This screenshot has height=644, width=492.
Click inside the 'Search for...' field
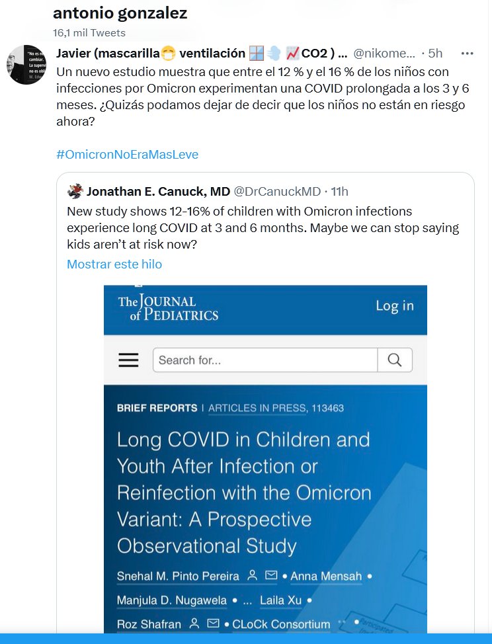coord(265,360)
